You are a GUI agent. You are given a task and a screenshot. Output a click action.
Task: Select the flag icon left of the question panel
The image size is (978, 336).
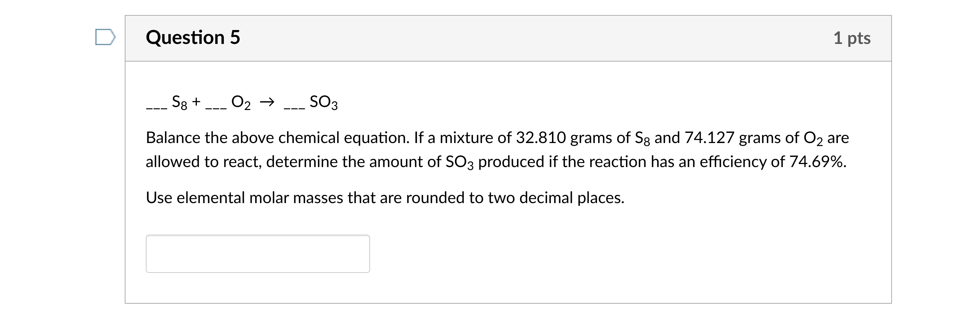(106, 38)
